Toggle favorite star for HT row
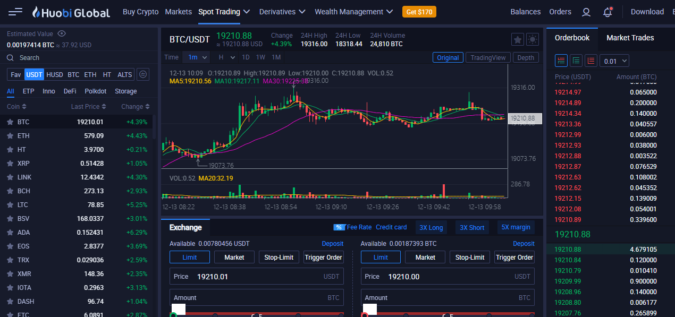 pos(10,150)
